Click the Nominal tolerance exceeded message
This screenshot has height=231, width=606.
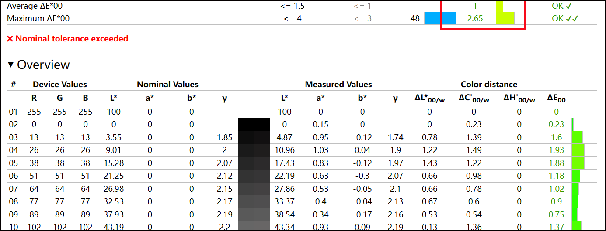coord(72,39)
